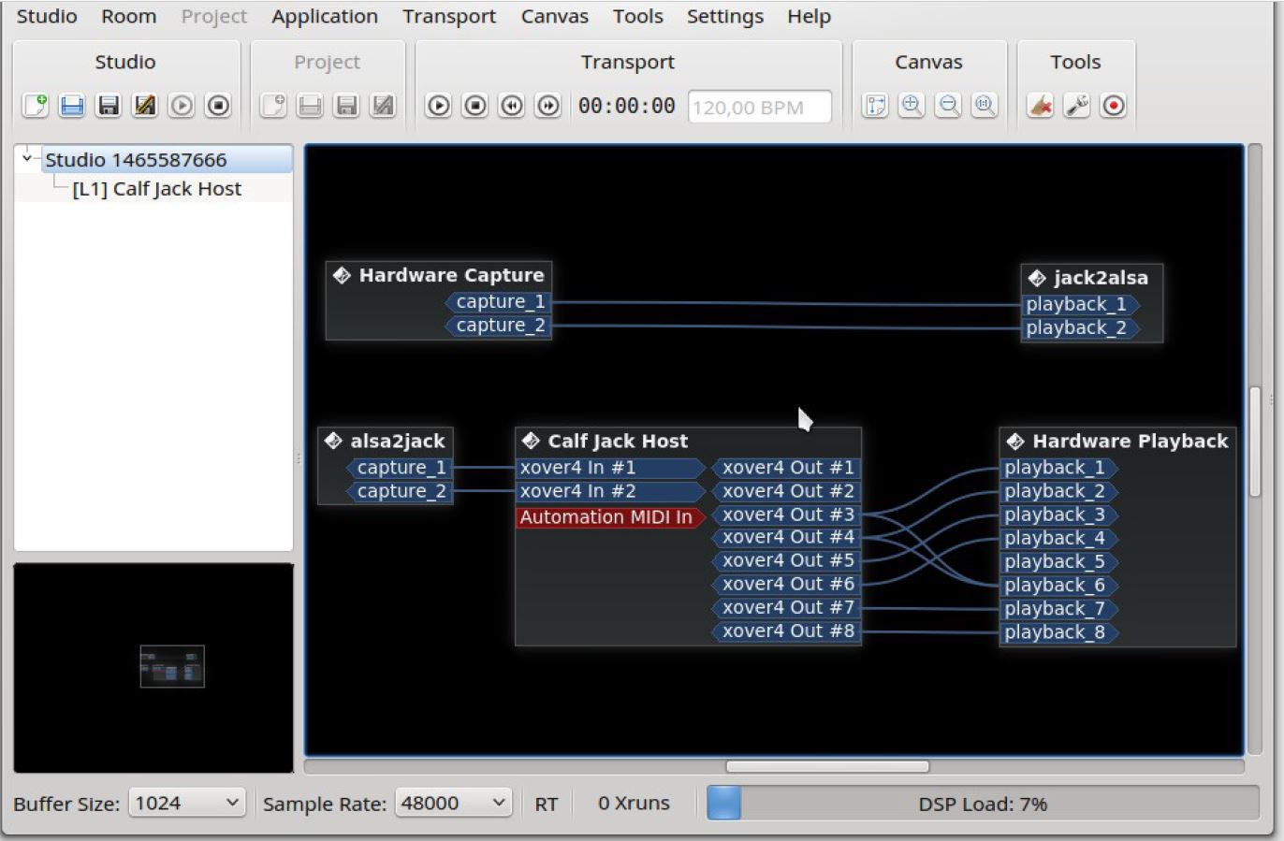Click Hardware Playback's playback_6 port
This screenshot has width=1284, height=841.
(x=1059, y=586)
